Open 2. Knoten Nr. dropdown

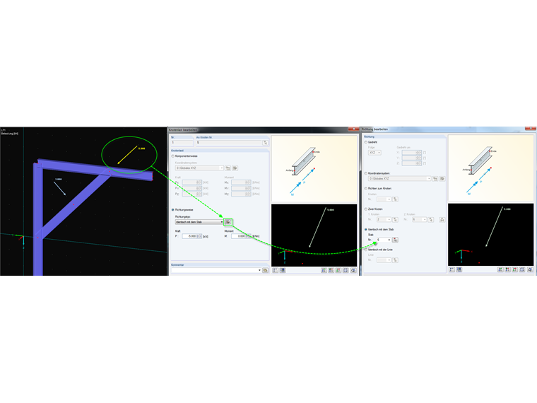pos(425,219)
